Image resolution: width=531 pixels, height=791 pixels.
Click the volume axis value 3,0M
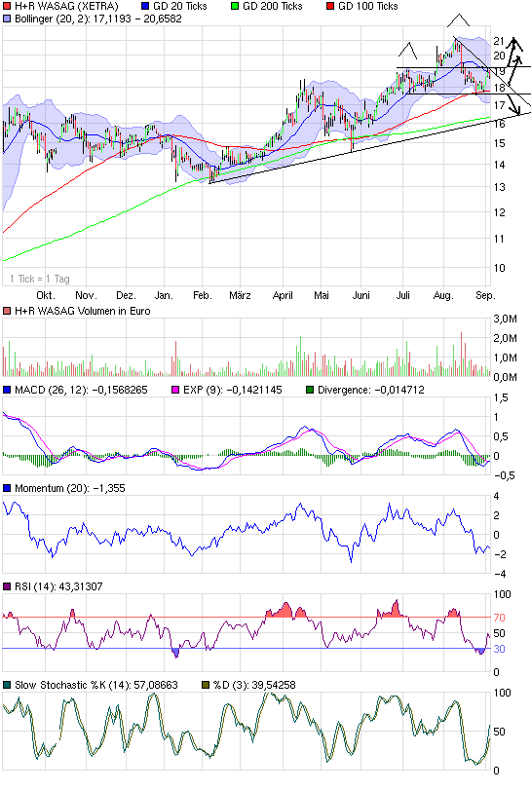pyautogui.click(x=506, y=319)
